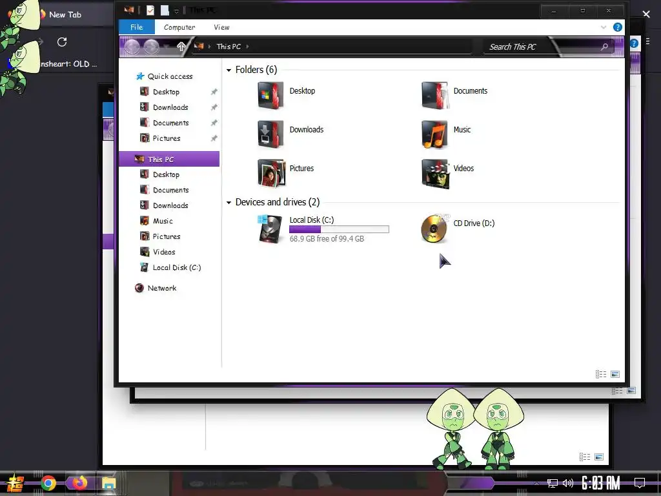The height and width of the screenshot is (496, 661).
Task: Click the "68.9 GB free of 99.4 GB" text
Action: tap(327, 239)
